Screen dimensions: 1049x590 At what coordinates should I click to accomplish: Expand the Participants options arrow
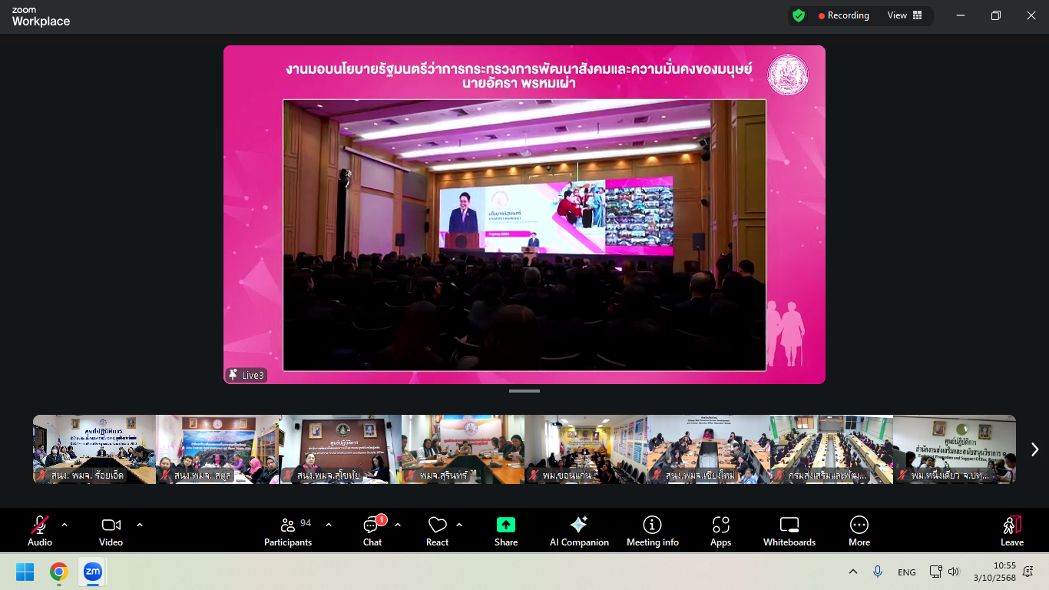[x=329, y=525]
